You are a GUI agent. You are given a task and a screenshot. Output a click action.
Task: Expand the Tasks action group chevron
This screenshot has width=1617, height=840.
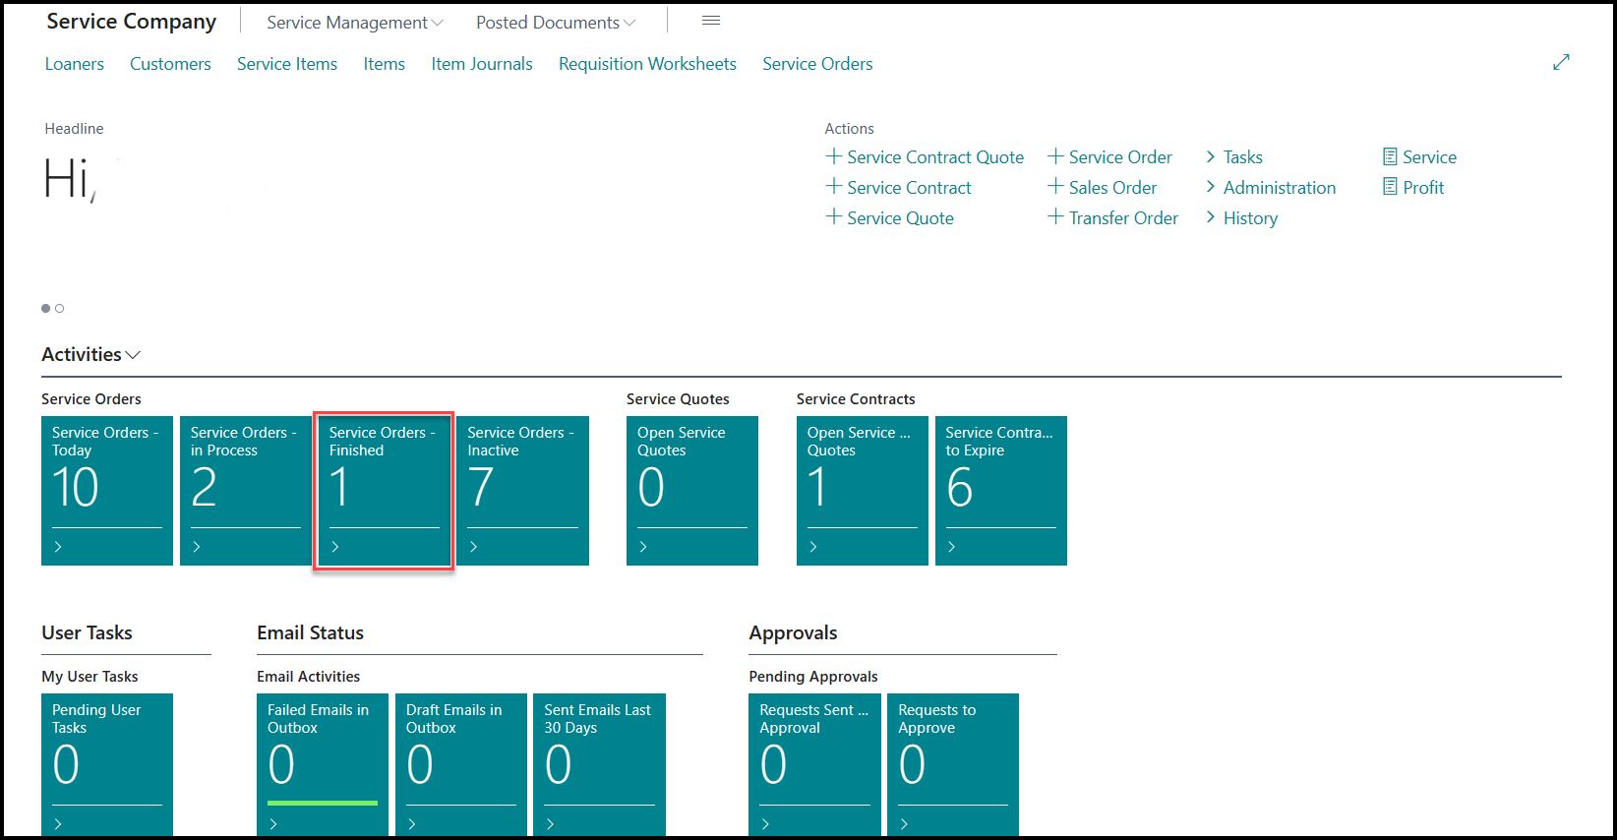point(1211,156)
